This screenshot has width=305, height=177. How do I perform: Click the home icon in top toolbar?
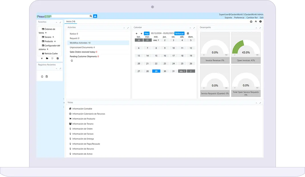click(x=251, y=21)
